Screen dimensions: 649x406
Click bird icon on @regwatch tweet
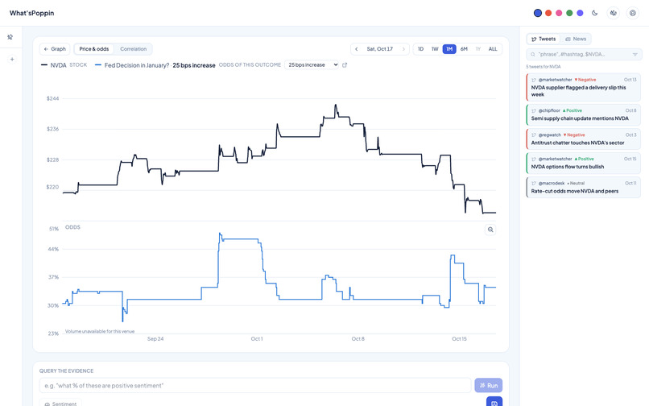(534, 135)
